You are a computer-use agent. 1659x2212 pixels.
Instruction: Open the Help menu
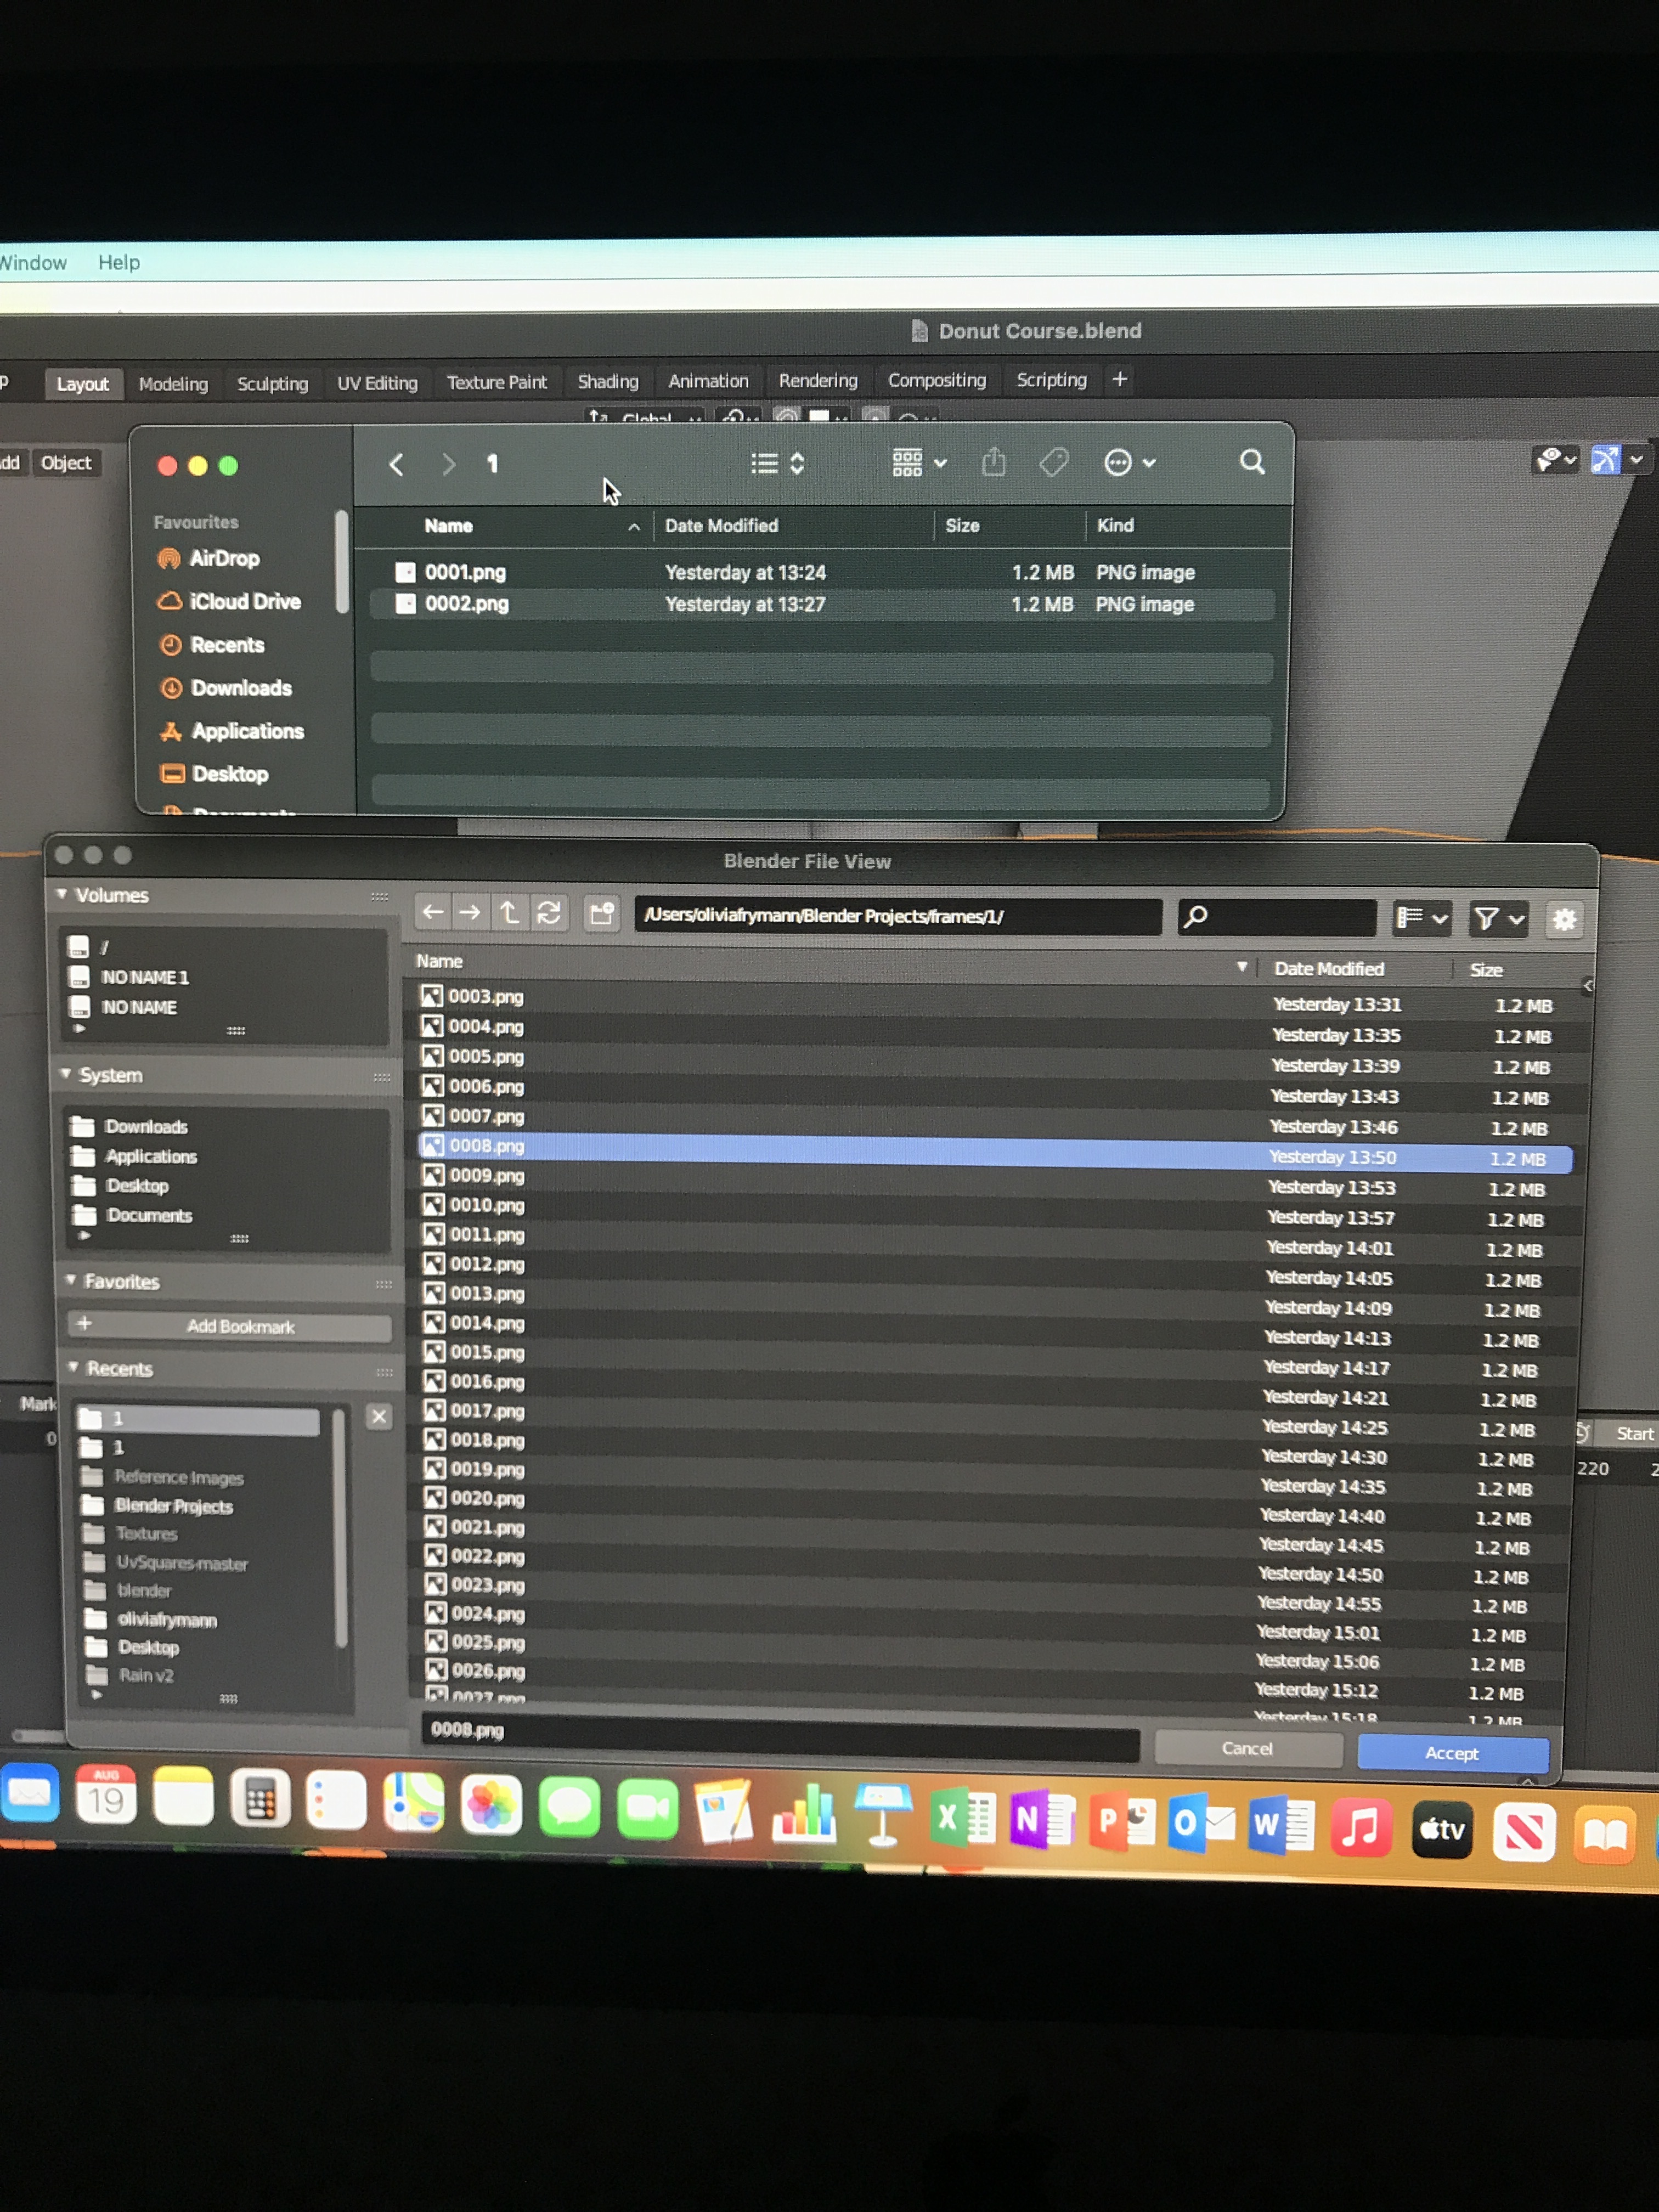[119, 262]
